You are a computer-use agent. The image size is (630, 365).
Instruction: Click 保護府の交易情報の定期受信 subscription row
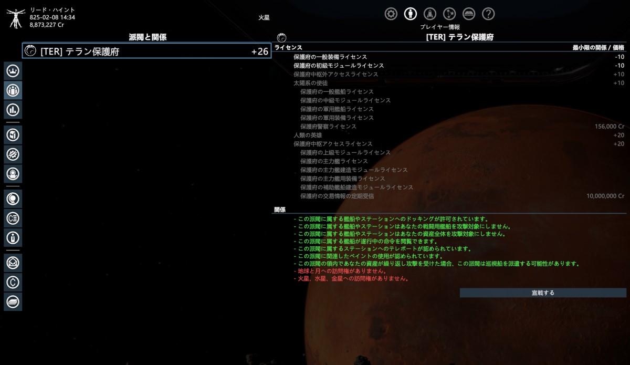pyautogui.click(x=337, y=196)
